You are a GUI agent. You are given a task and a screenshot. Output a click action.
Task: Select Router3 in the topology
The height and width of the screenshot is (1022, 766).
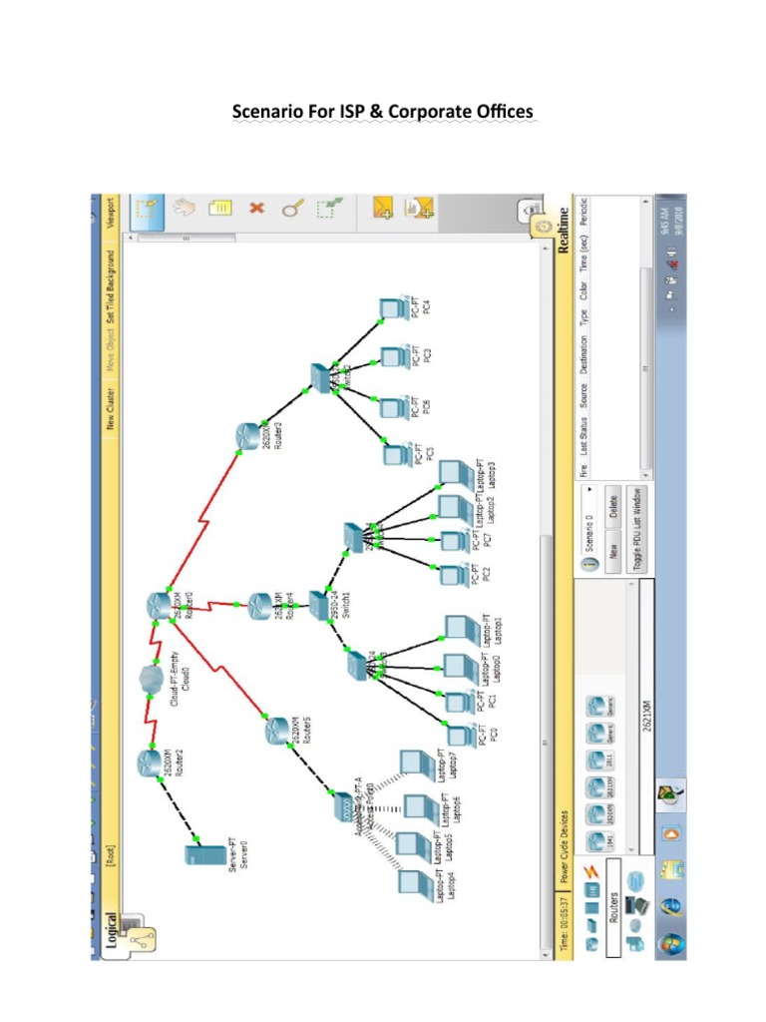(247, 436)
